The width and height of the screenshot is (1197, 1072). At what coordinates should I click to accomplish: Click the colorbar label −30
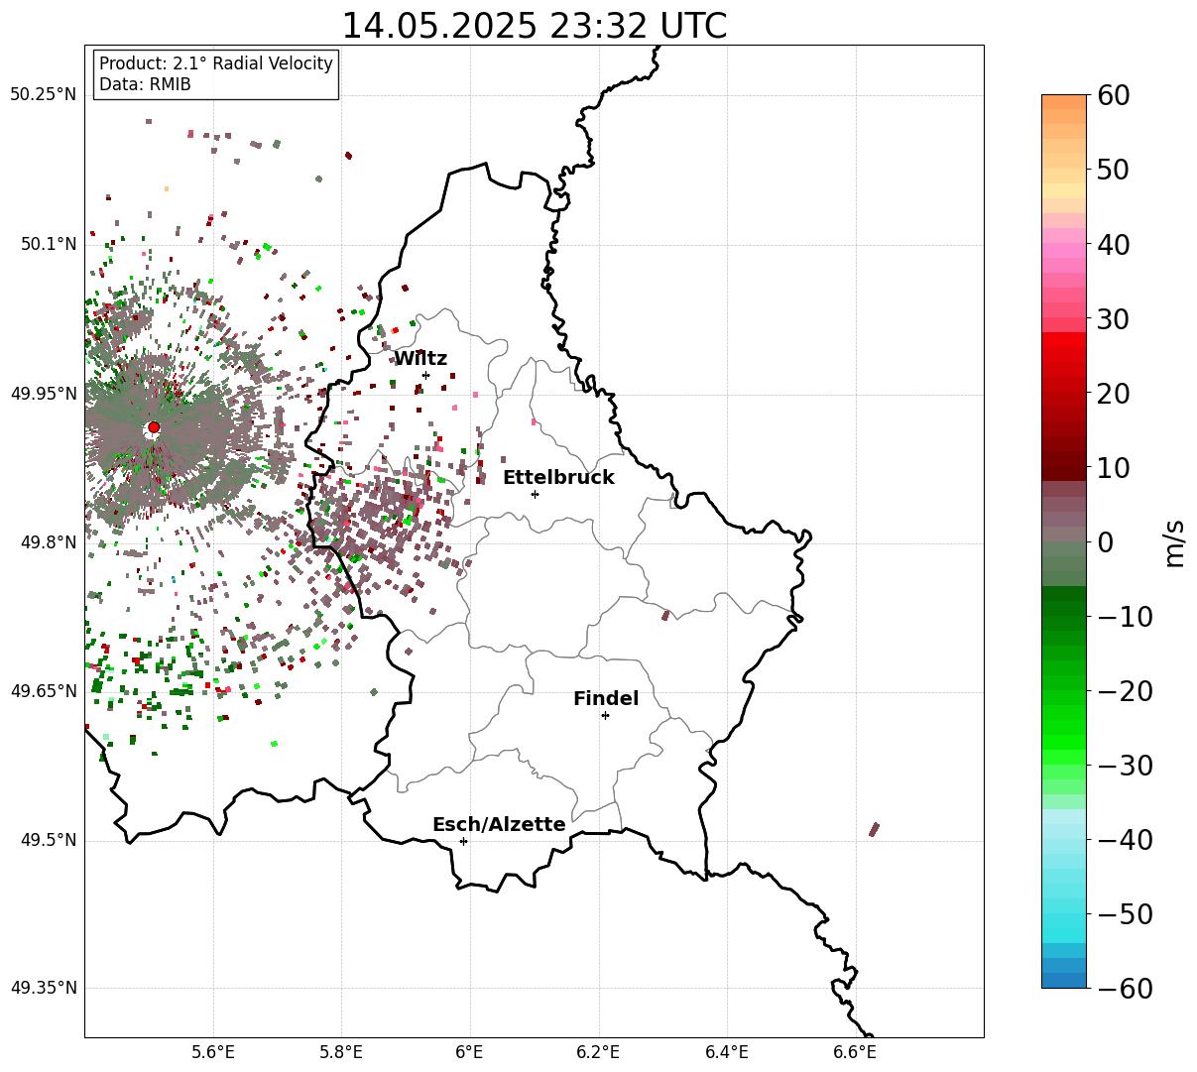(x=1125, y=766)
